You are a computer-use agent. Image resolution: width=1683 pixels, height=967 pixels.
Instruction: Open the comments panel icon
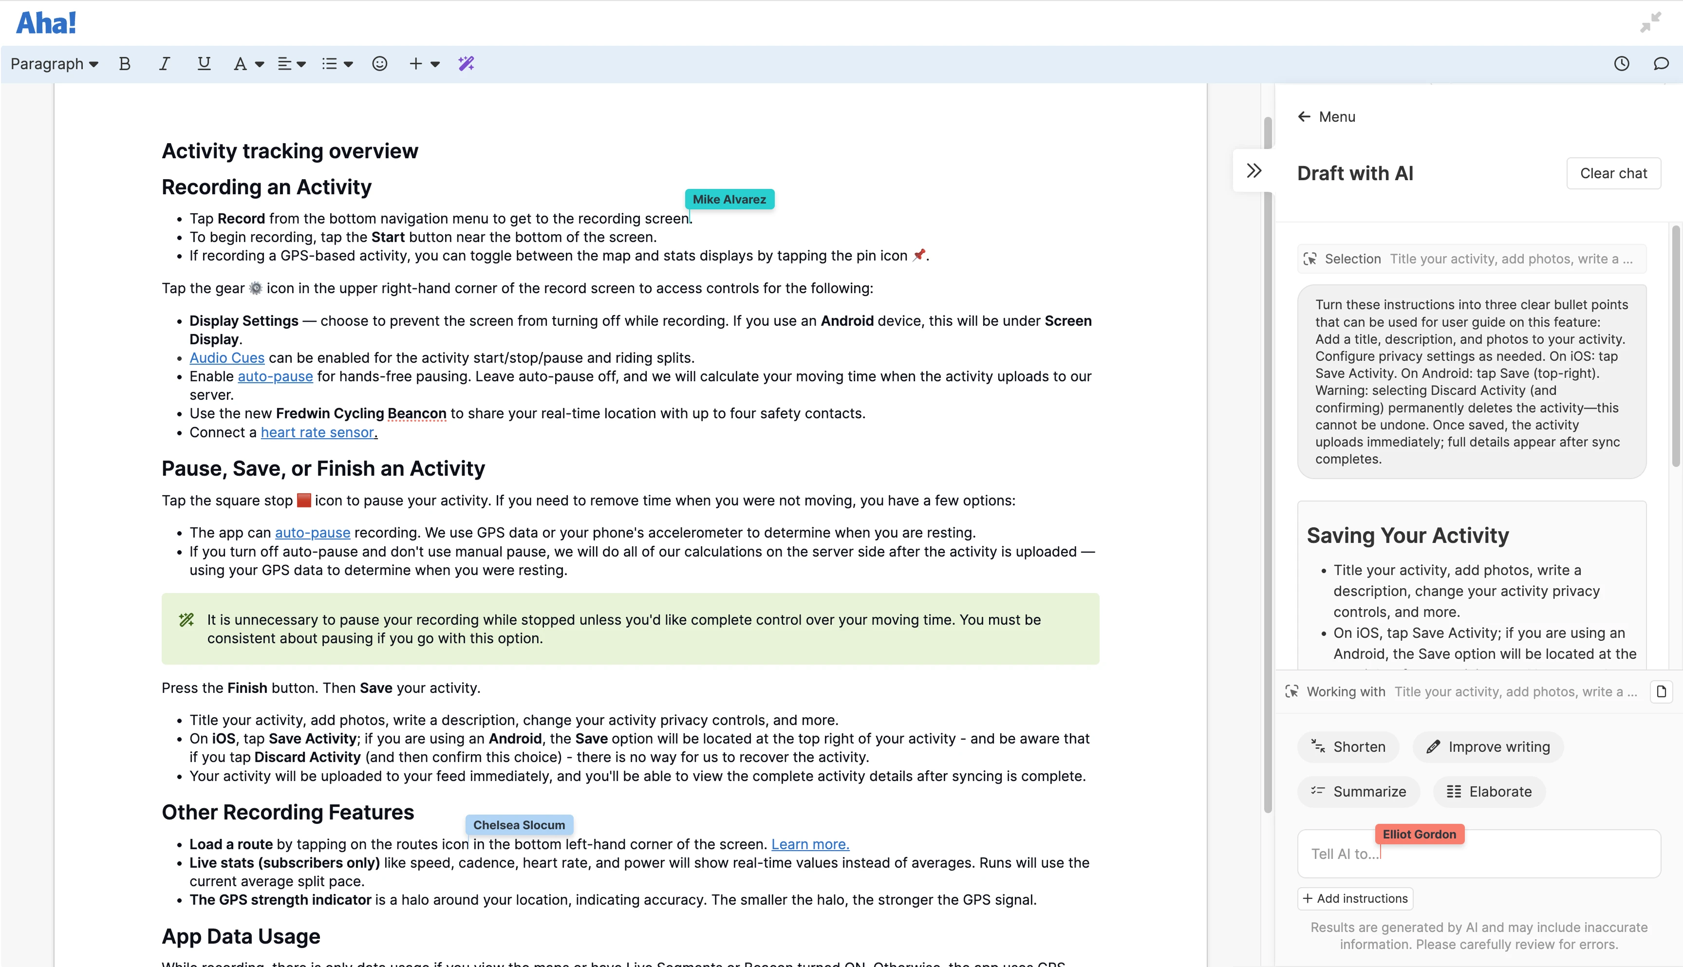[x=1661, y=64]
